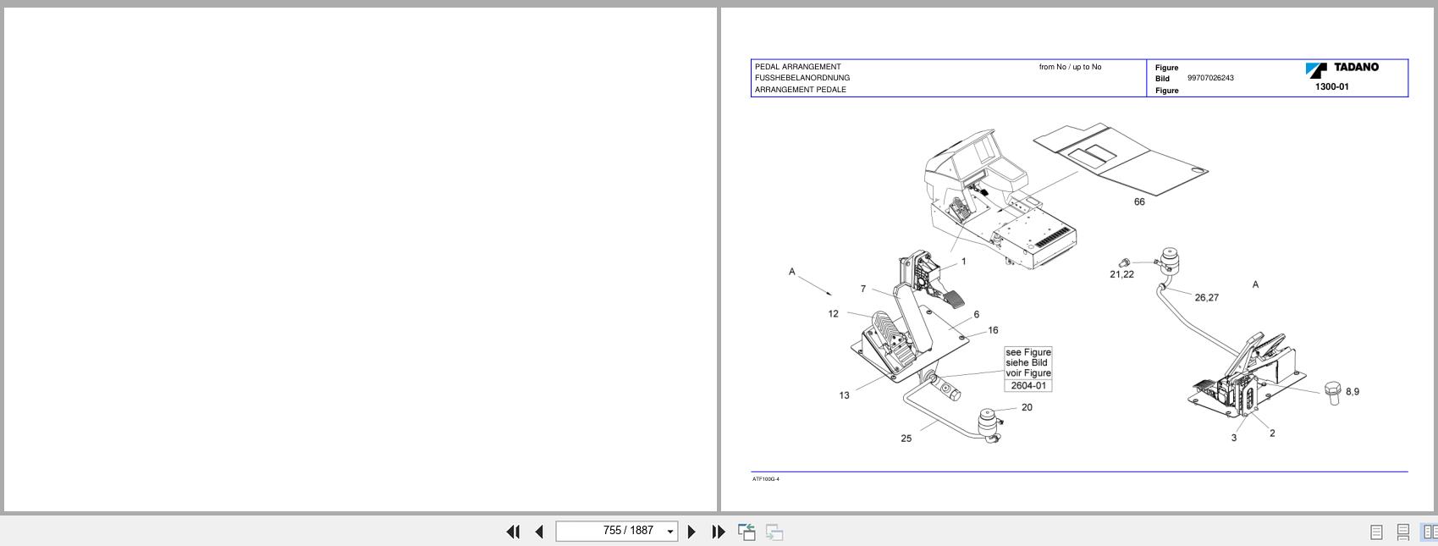Go to the previous page
Viewport: 1438px width, 546px height.
539,532
